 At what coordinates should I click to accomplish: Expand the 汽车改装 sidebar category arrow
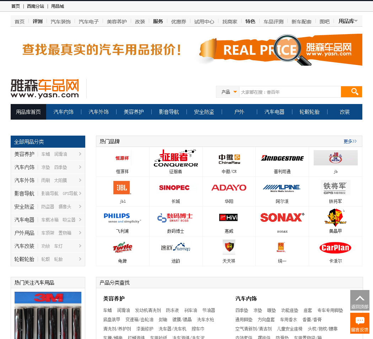click(80, 246)
